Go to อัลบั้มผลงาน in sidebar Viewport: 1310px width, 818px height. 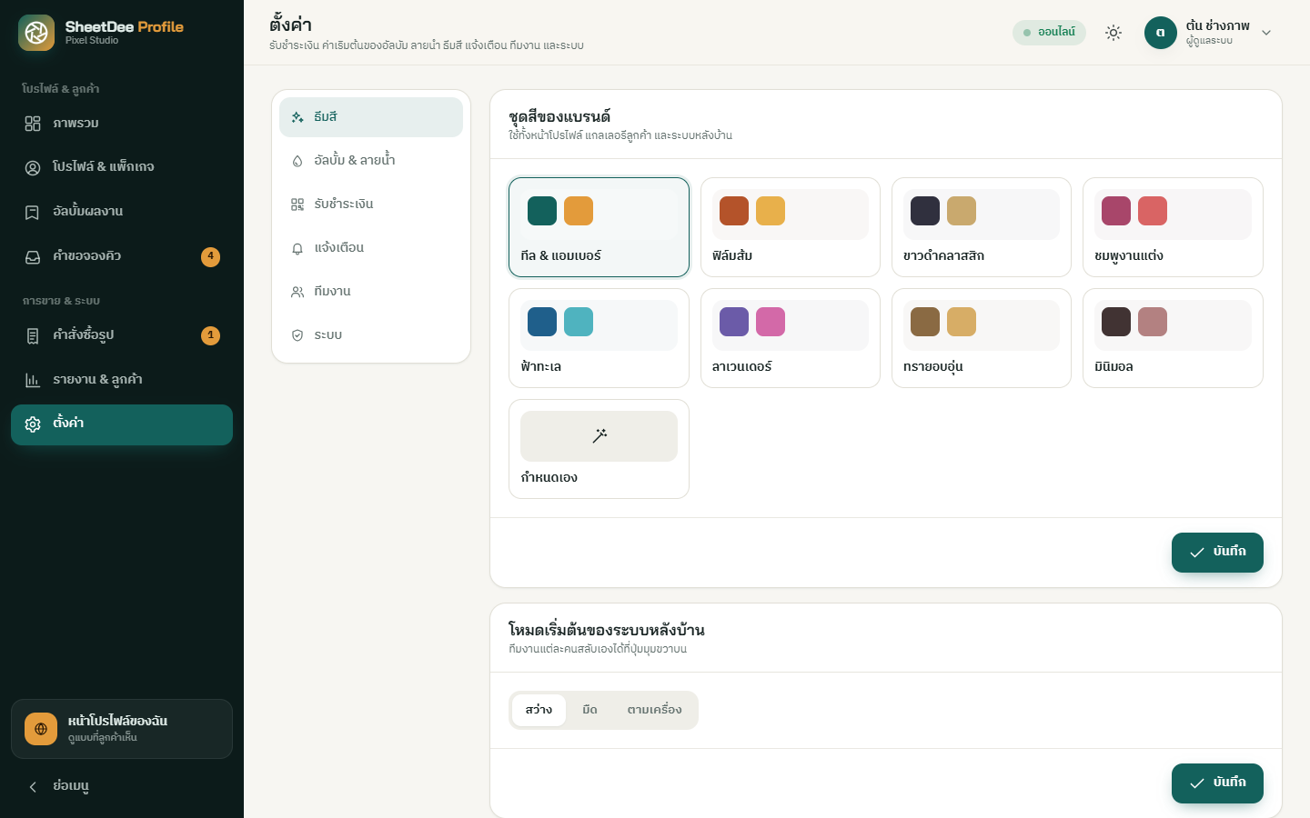point(122,212)
